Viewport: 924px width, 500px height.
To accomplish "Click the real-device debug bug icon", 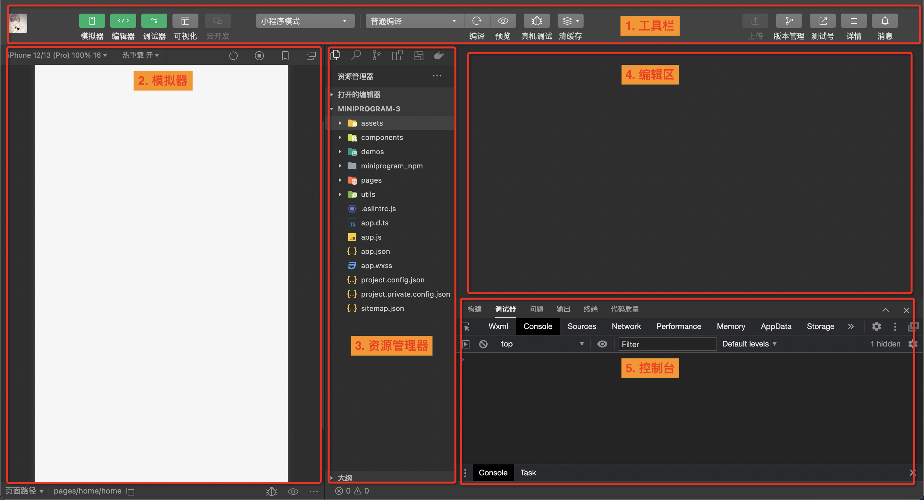I will coord(536,21).
